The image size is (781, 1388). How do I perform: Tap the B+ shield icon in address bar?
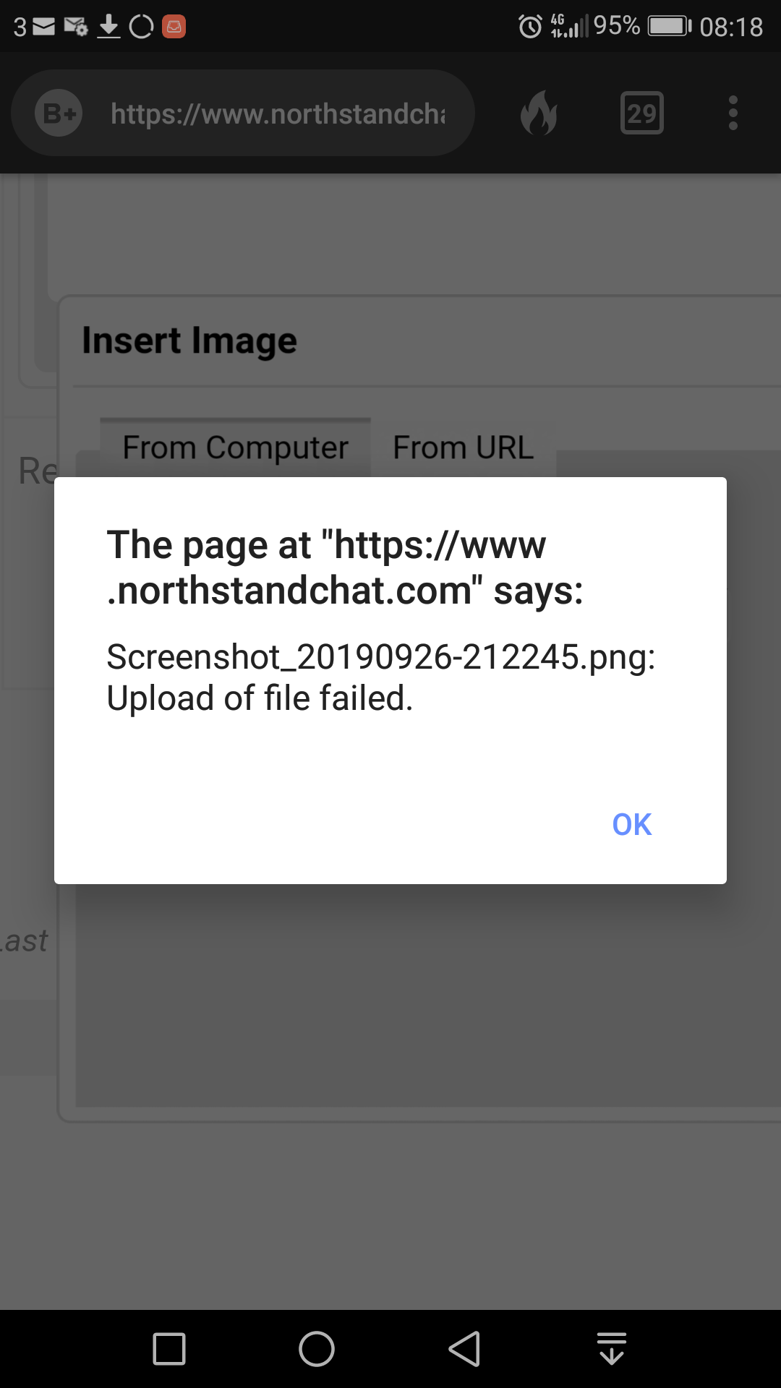[59, 113]
